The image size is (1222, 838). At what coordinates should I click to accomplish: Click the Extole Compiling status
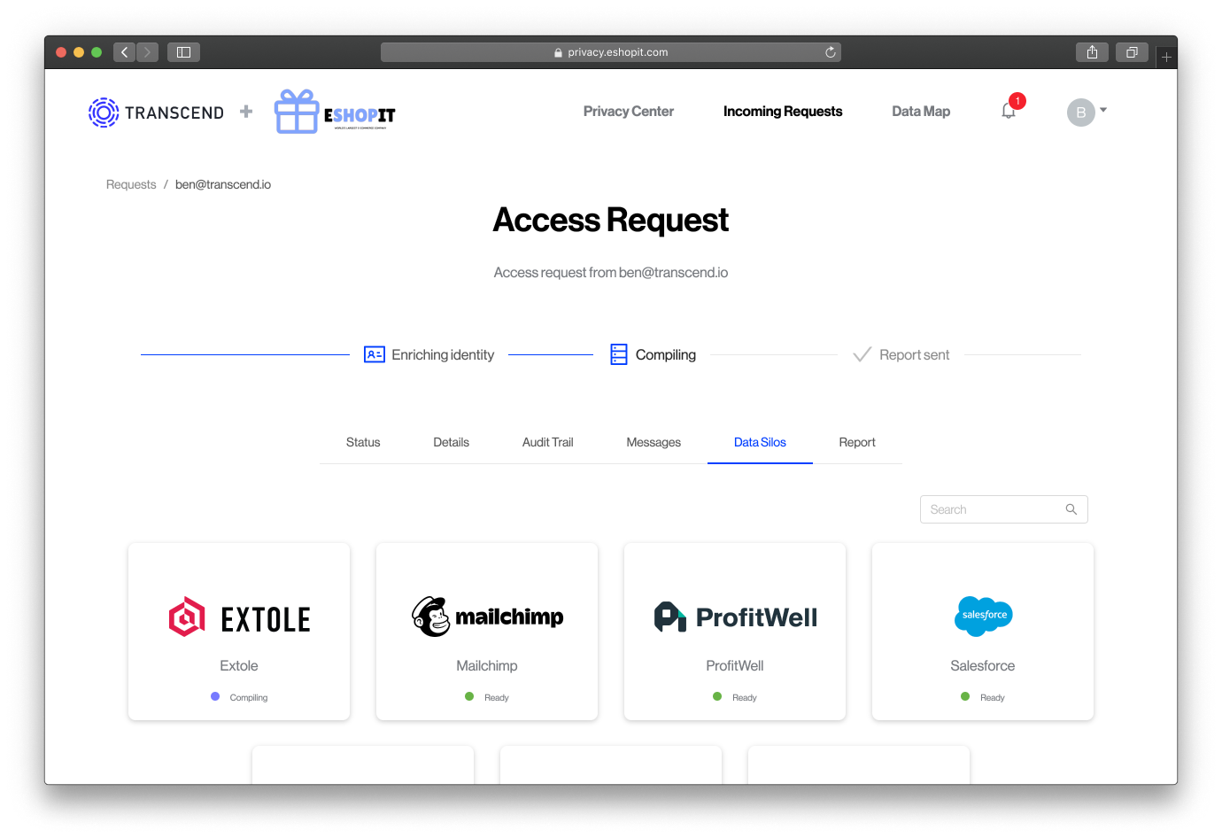(239, 697)
